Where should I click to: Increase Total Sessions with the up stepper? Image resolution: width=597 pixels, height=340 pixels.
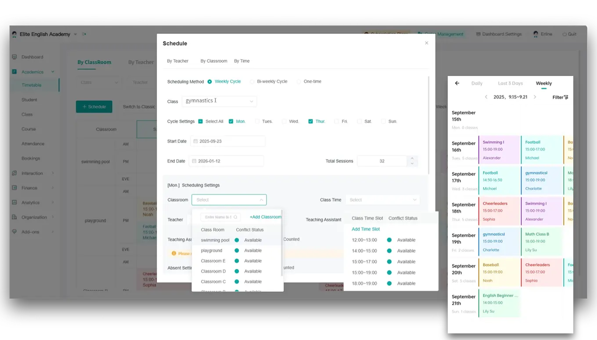412,159
